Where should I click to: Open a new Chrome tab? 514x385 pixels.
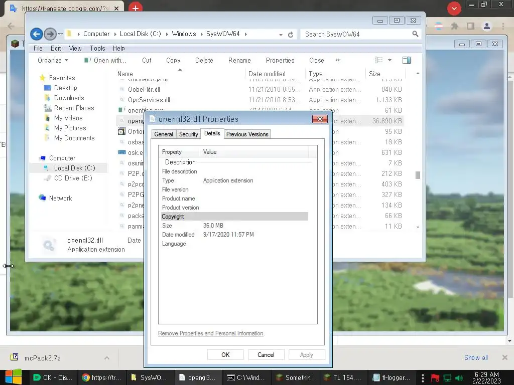pos(136,7)
